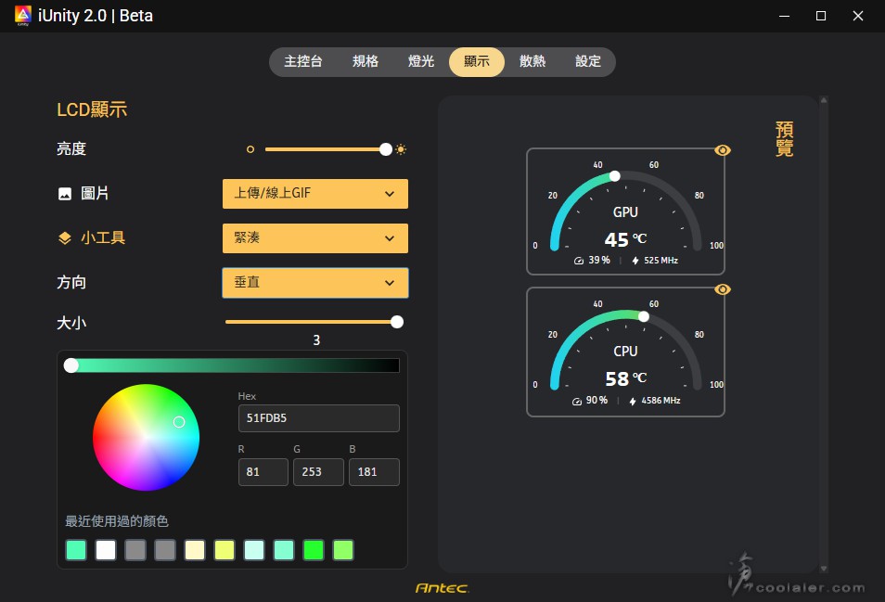Click the Antec logo at bottom
885x602 pixels.
coord(442,588)
